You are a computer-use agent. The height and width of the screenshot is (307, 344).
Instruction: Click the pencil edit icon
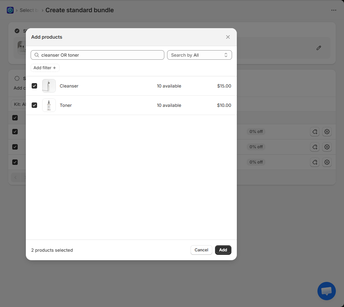pos(318,48)
